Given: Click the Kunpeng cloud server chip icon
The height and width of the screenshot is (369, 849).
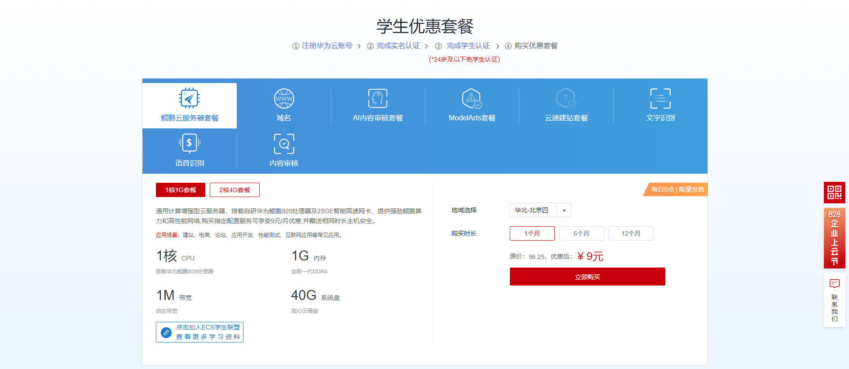Looking at the screenshot, I should pyautogui.click(x=189, y=98).
